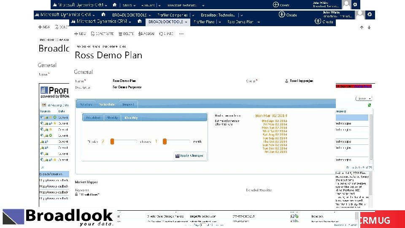405x228 pixels.
Task: Click the Description field "For Demo Purposes"
Action: pos(127,87)
